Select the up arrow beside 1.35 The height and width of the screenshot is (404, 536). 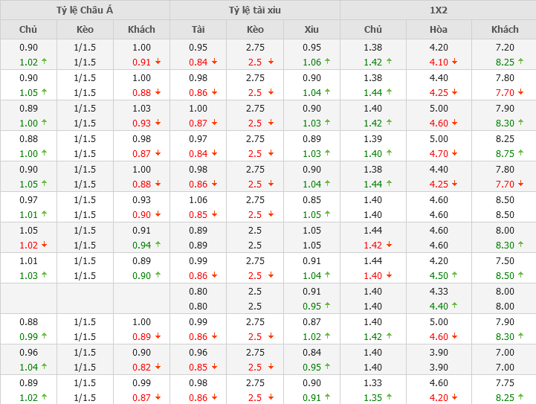click(389, 398)
